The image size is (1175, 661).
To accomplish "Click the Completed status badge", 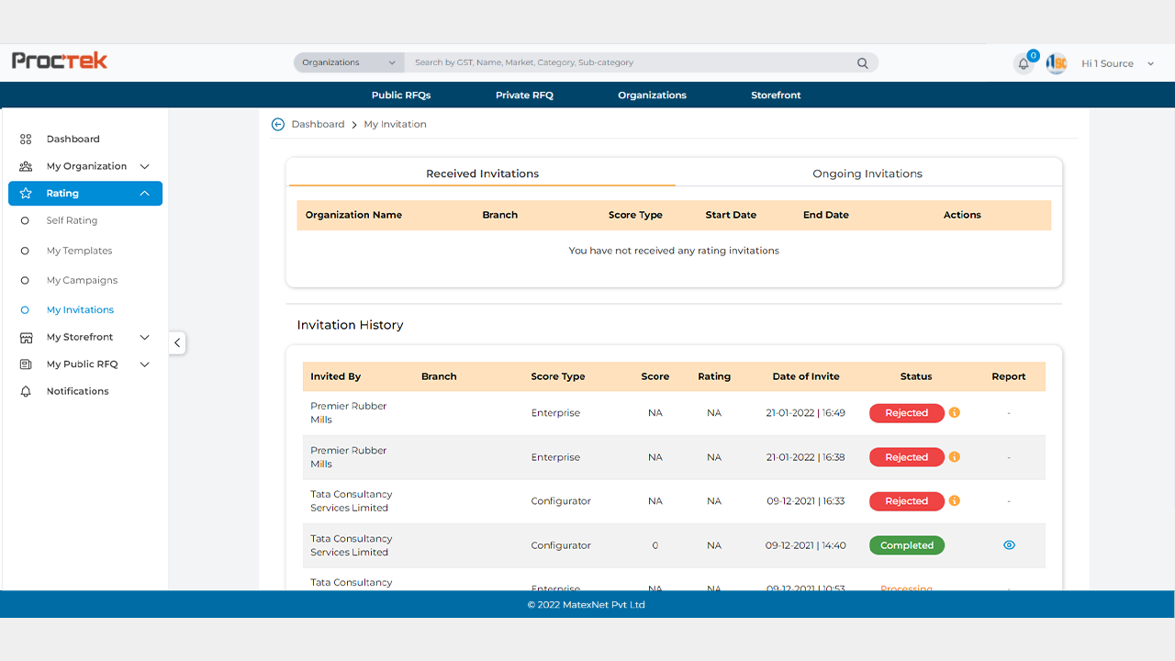I will click(906, 545).
